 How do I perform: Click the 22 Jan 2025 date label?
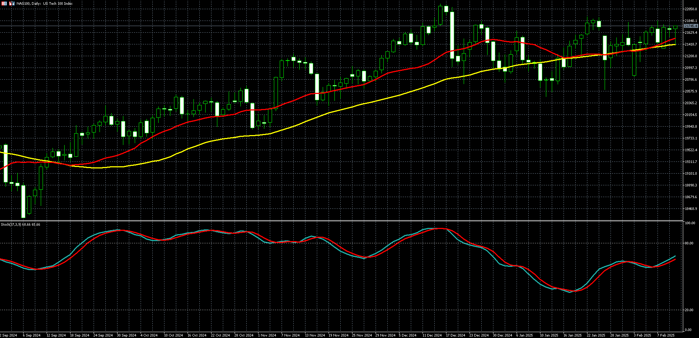(x=596, y=335)
